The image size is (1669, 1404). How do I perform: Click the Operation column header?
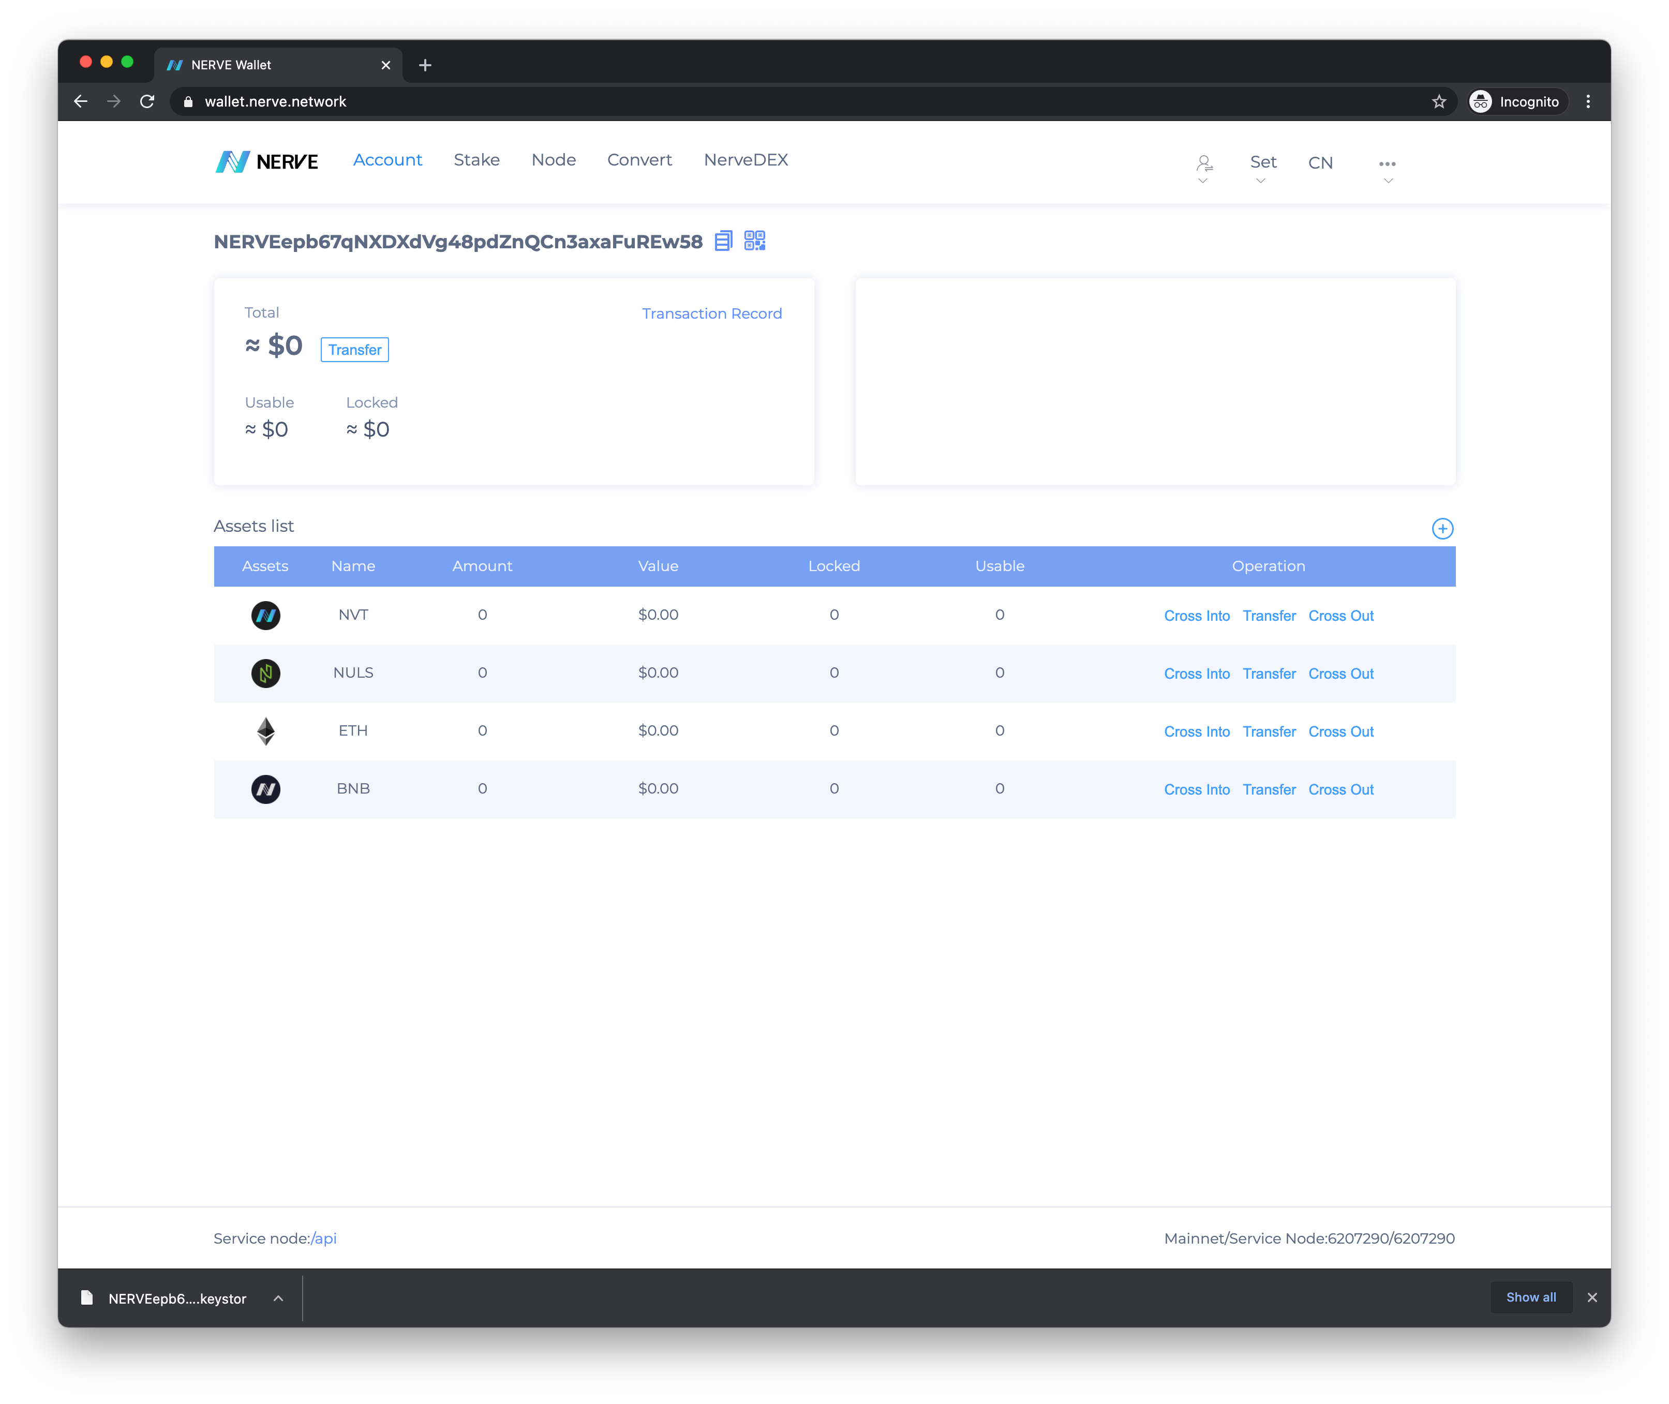pyautogui.click(x=1269, y=566)
